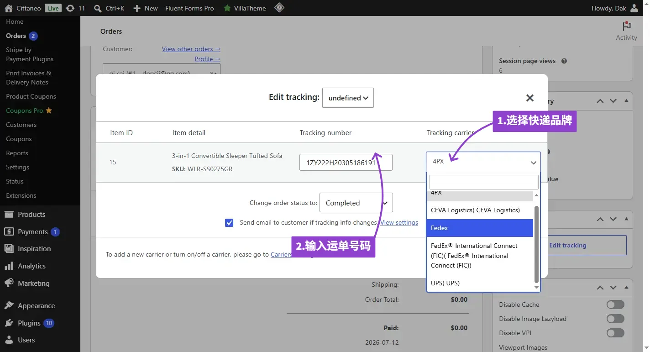Select Fedex in the carrier list
650x352 pixels.
[x=480, y=228]
